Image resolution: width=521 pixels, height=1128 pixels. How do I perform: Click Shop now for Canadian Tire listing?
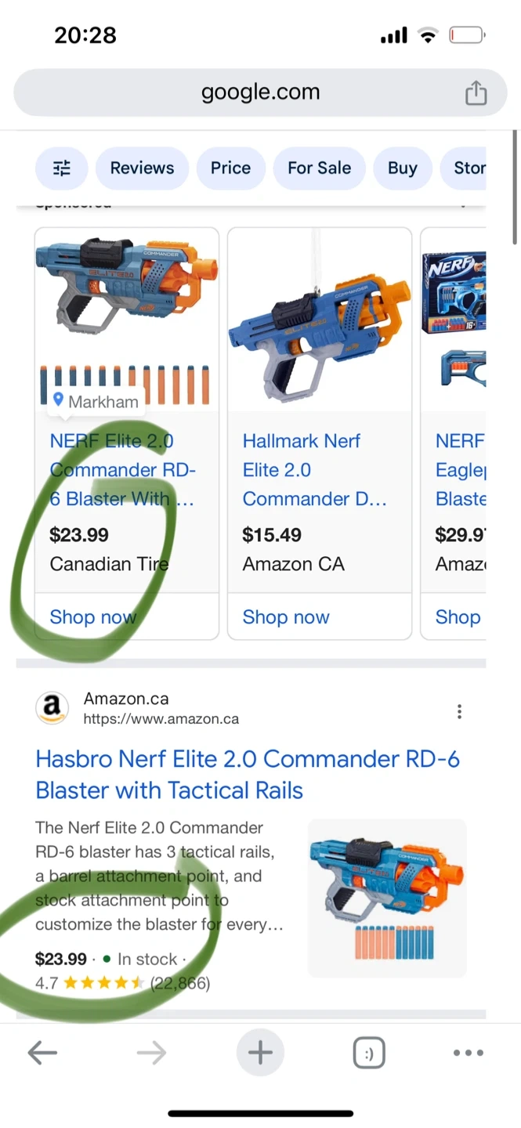(x=92, y=617)
